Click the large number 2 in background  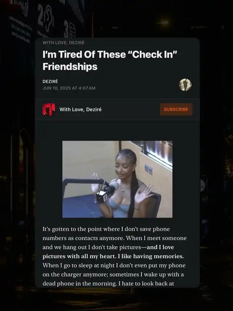(x=41, y=15)
